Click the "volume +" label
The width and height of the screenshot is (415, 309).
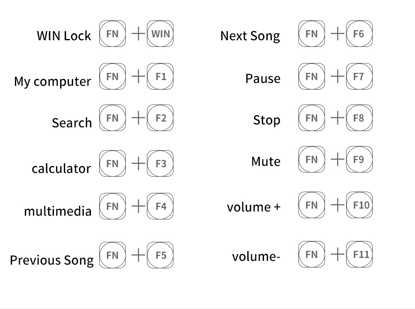(254, 207)
